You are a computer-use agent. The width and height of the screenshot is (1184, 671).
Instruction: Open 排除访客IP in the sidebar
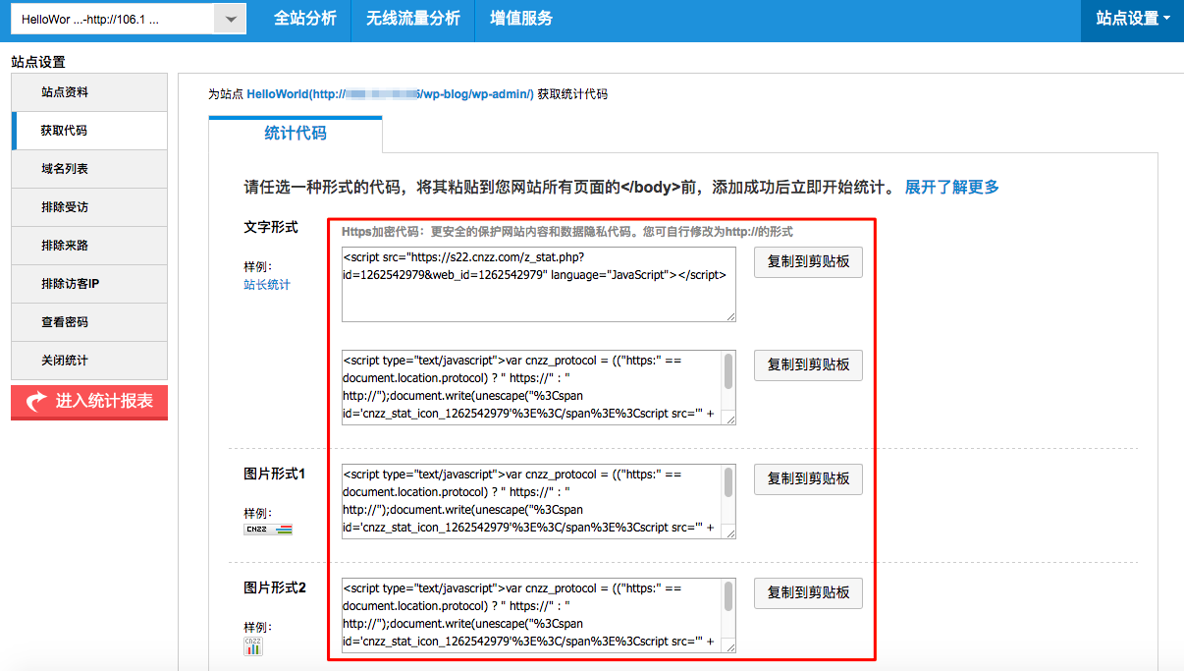coord(89,284)
